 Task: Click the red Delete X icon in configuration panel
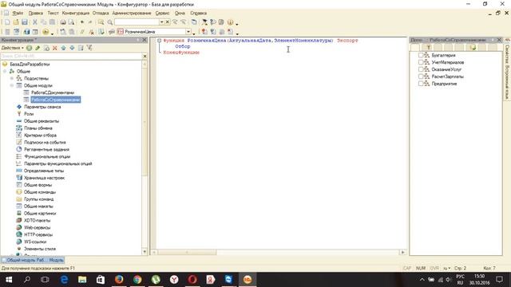(55, 48)
